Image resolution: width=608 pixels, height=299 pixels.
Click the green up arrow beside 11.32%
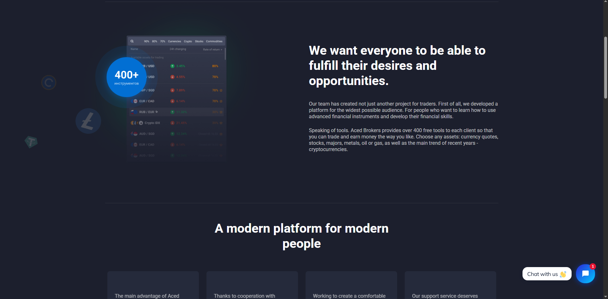tap(172, 112)
